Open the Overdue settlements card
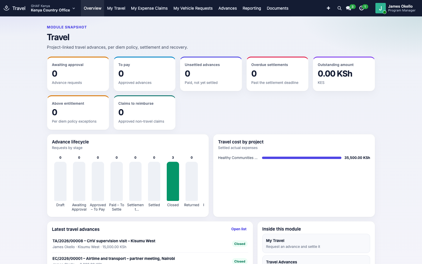This screenshot has width=422, height=264. (278, 74)
